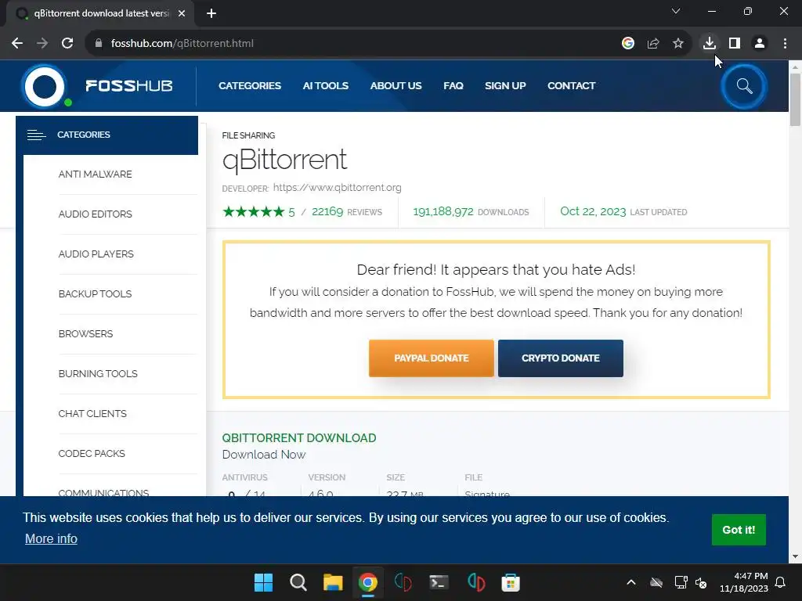Open BROWSERS category
802x601 pixels.
click(85, 333)
